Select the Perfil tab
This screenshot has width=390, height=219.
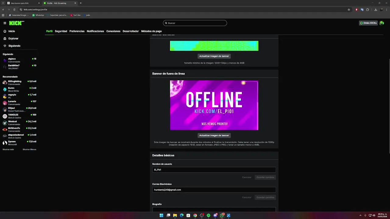click(49, 31)
